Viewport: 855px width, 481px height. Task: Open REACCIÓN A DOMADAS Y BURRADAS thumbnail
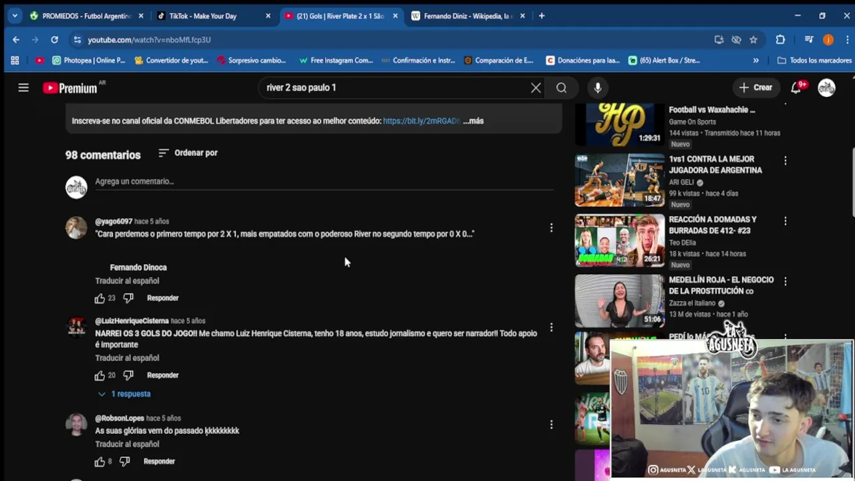pos(620,240)
